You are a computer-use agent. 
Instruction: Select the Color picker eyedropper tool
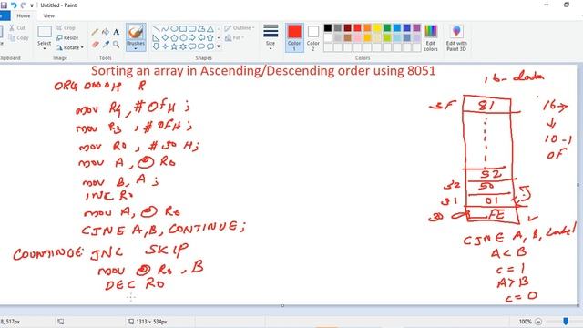click(x=106, y=45)
